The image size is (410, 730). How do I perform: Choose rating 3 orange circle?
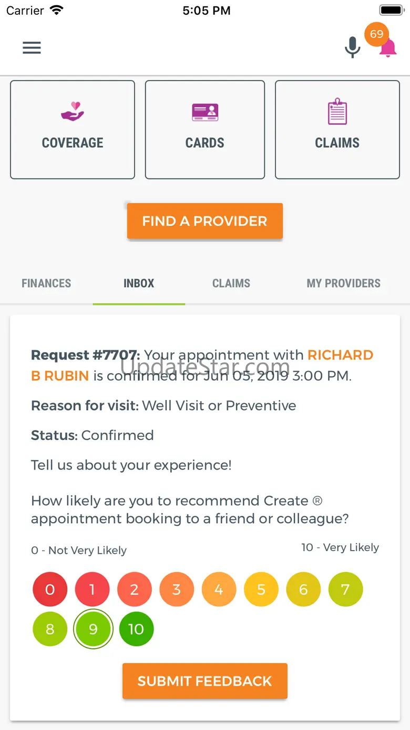point(177,589)
